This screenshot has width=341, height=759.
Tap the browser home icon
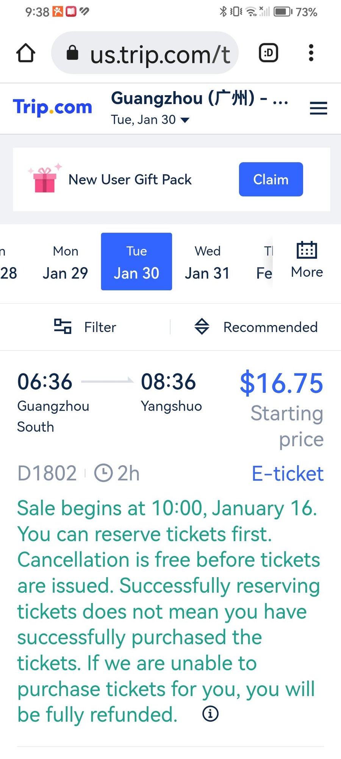coord(26,53)
